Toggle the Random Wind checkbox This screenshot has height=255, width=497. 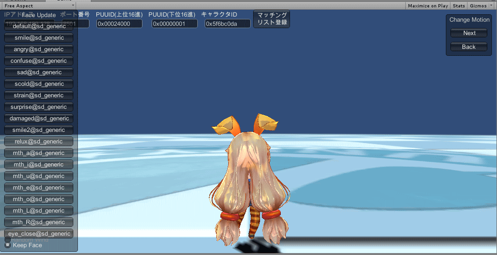(8, 239)
